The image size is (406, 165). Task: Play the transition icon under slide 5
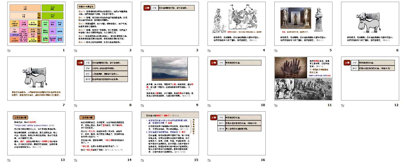[x=276, y=51]
